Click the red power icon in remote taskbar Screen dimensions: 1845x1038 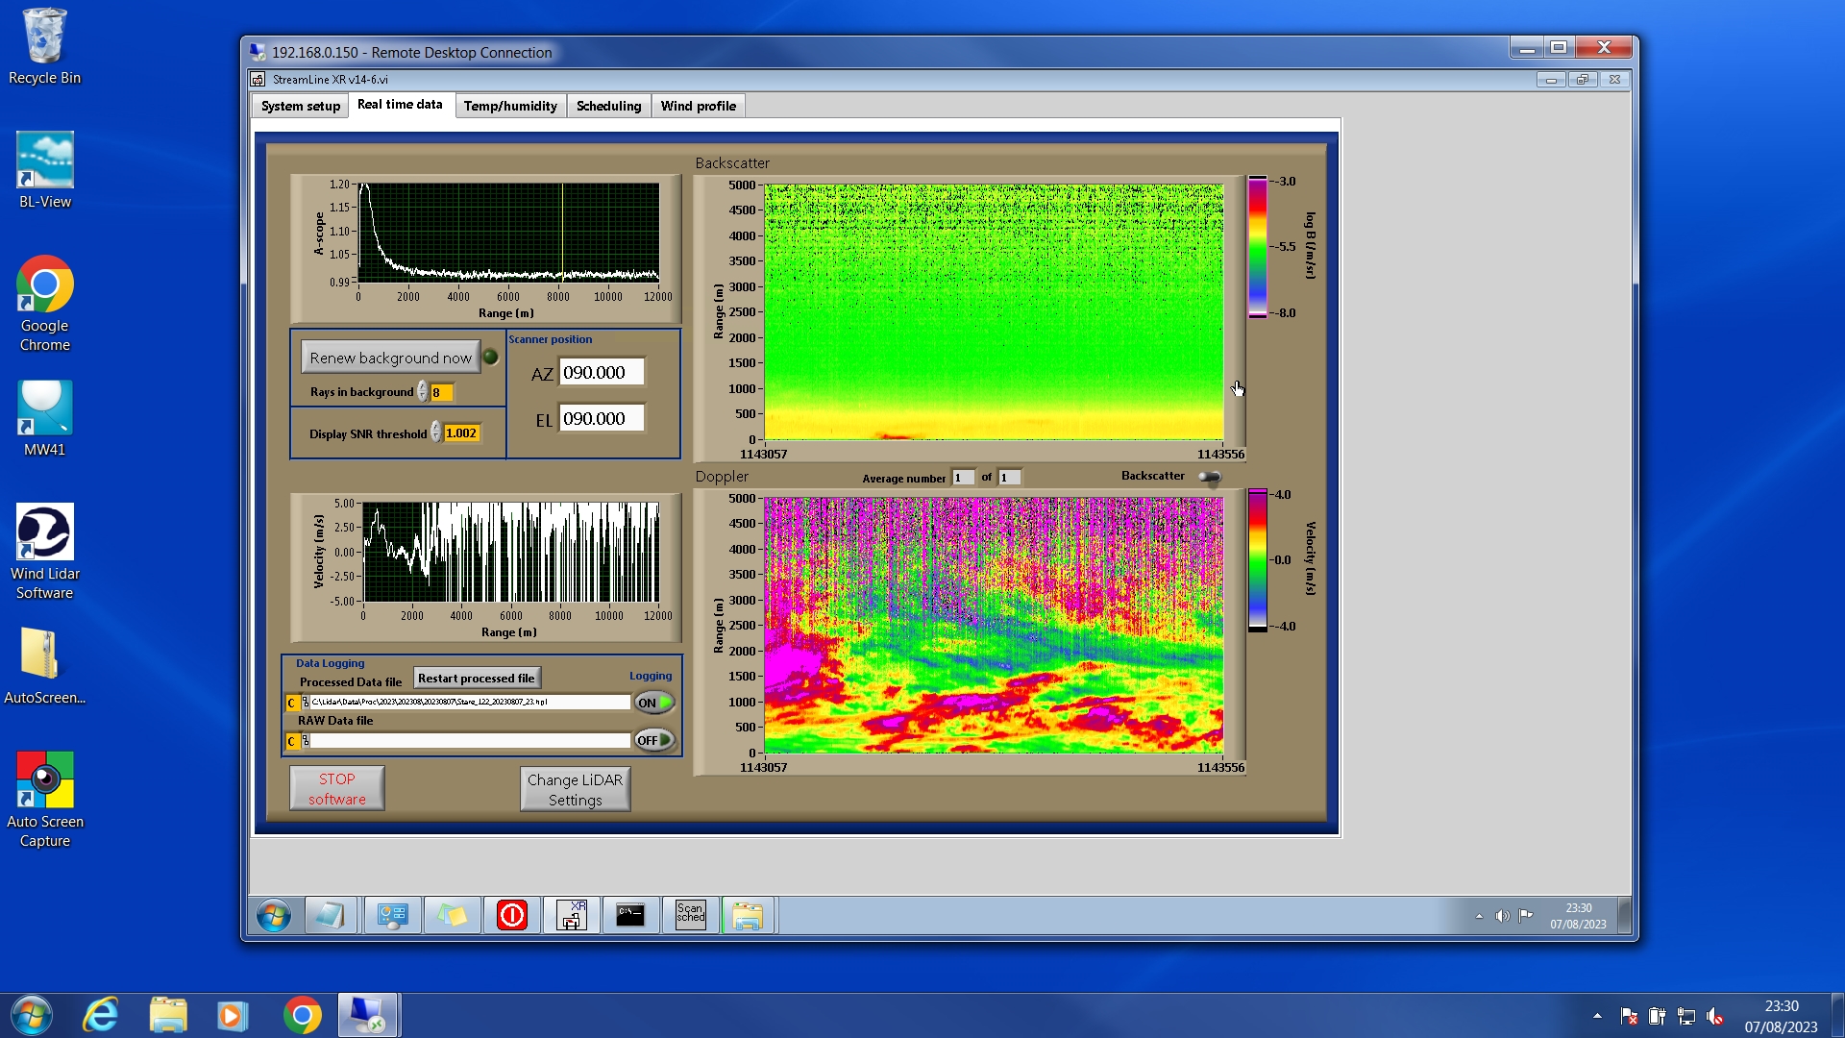coord(512,915)
